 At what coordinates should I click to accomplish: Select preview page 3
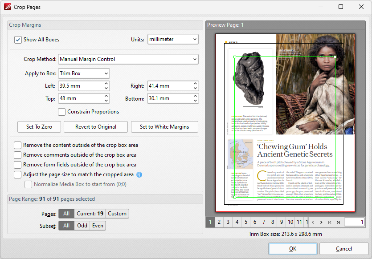[228, 222]
